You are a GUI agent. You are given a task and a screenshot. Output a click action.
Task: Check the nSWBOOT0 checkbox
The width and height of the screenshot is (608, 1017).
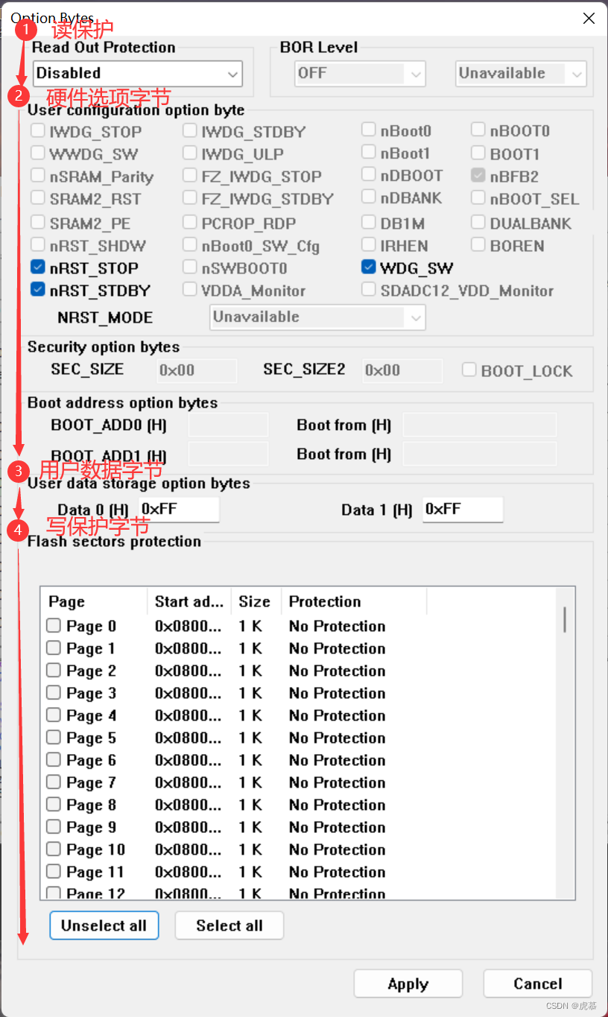(x=189, y=267)
